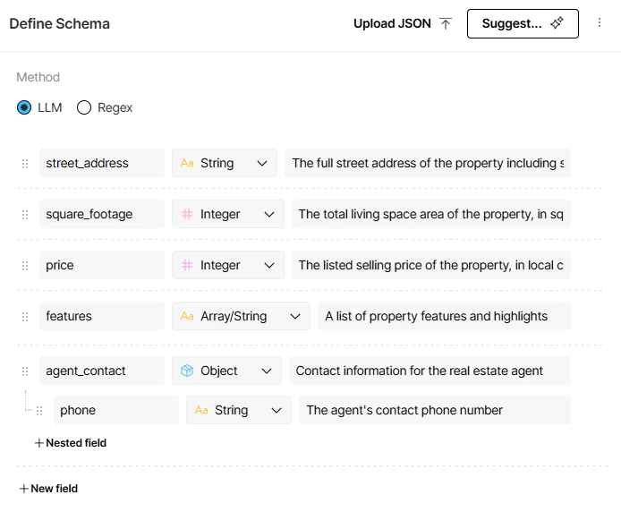Grab the drag handle for square_footage row
This screenshot has width=621, height=512.
25,215
